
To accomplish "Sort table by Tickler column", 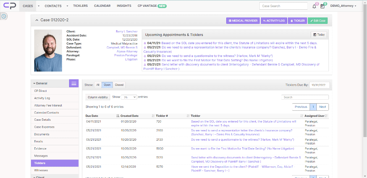I will [247, 116].
